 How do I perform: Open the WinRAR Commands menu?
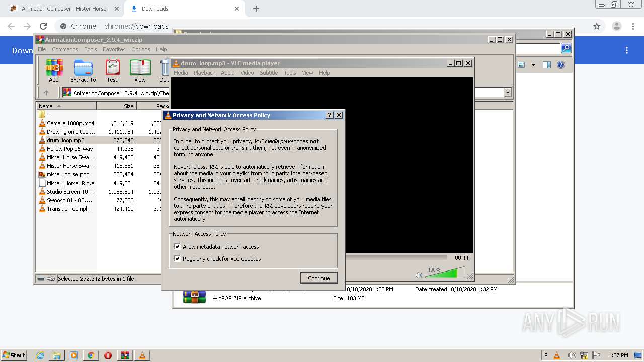pyautogui.click(x=65, y=49)
